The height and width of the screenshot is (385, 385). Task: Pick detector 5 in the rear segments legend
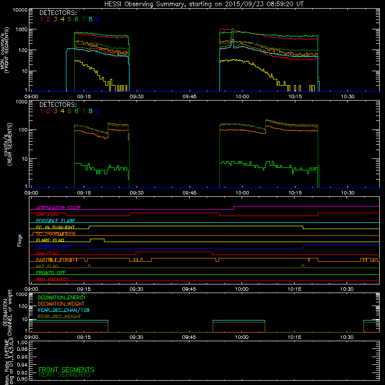point(69,111)
